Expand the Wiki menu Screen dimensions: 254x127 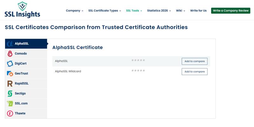click(x=180, y=11)
